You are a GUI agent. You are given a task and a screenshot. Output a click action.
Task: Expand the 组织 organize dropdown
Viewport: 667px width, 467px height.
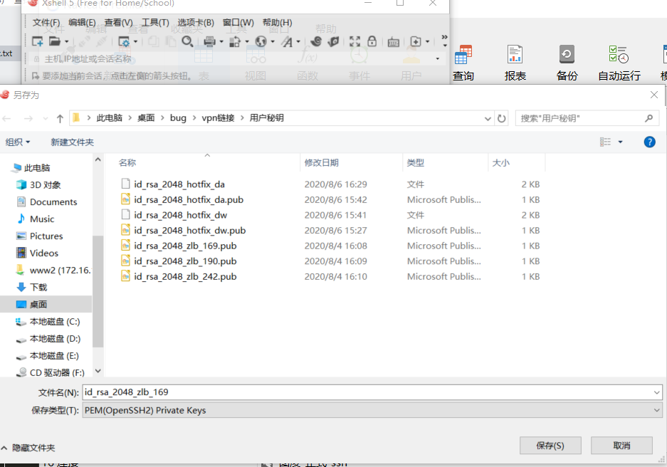point(18,142)
